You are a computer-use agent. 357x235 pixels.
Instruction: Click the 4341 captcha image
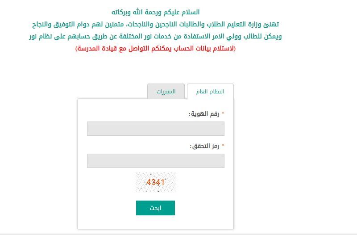(156, 182)
